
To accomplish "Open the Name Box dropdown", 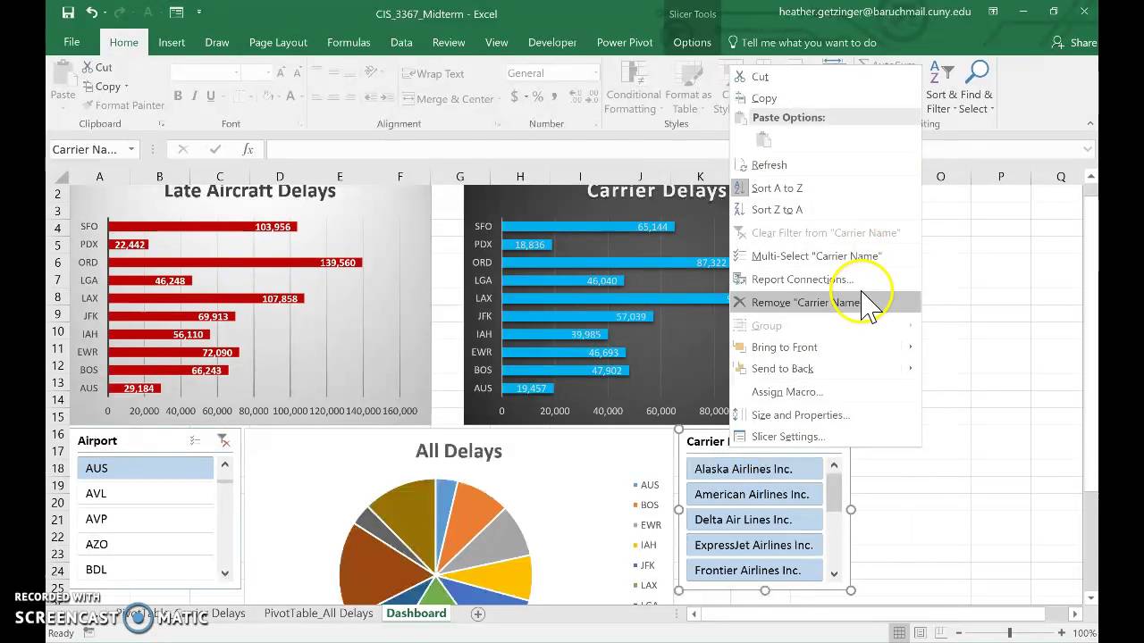I will click(131, 149).
